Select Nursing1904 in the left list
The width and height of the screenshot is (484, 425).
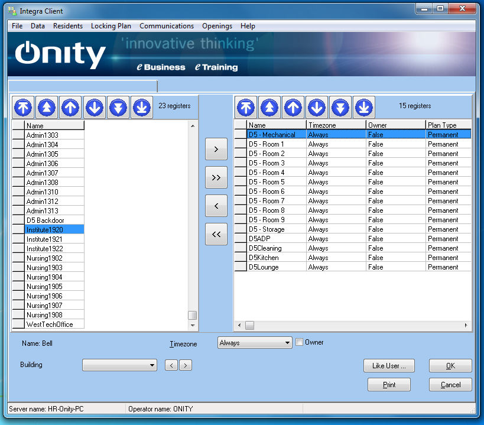pyautogui.click(x=44, y=277)
